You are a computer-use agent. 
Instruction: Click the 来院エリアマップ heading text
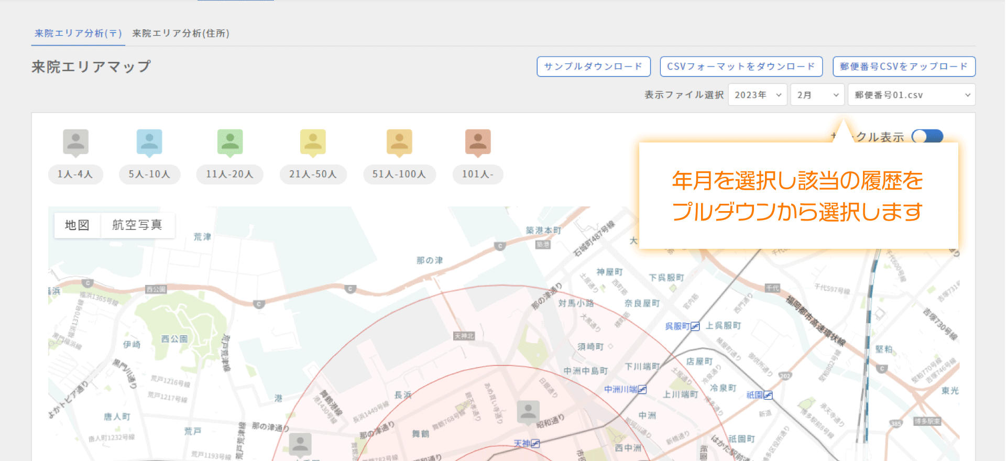click(91, 67)
